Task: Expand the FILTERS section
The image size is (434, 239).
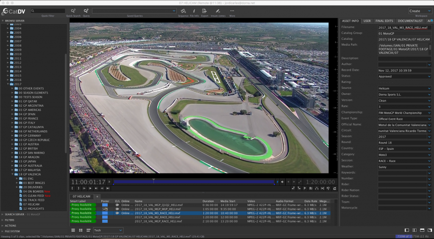Action: [9, 220]
